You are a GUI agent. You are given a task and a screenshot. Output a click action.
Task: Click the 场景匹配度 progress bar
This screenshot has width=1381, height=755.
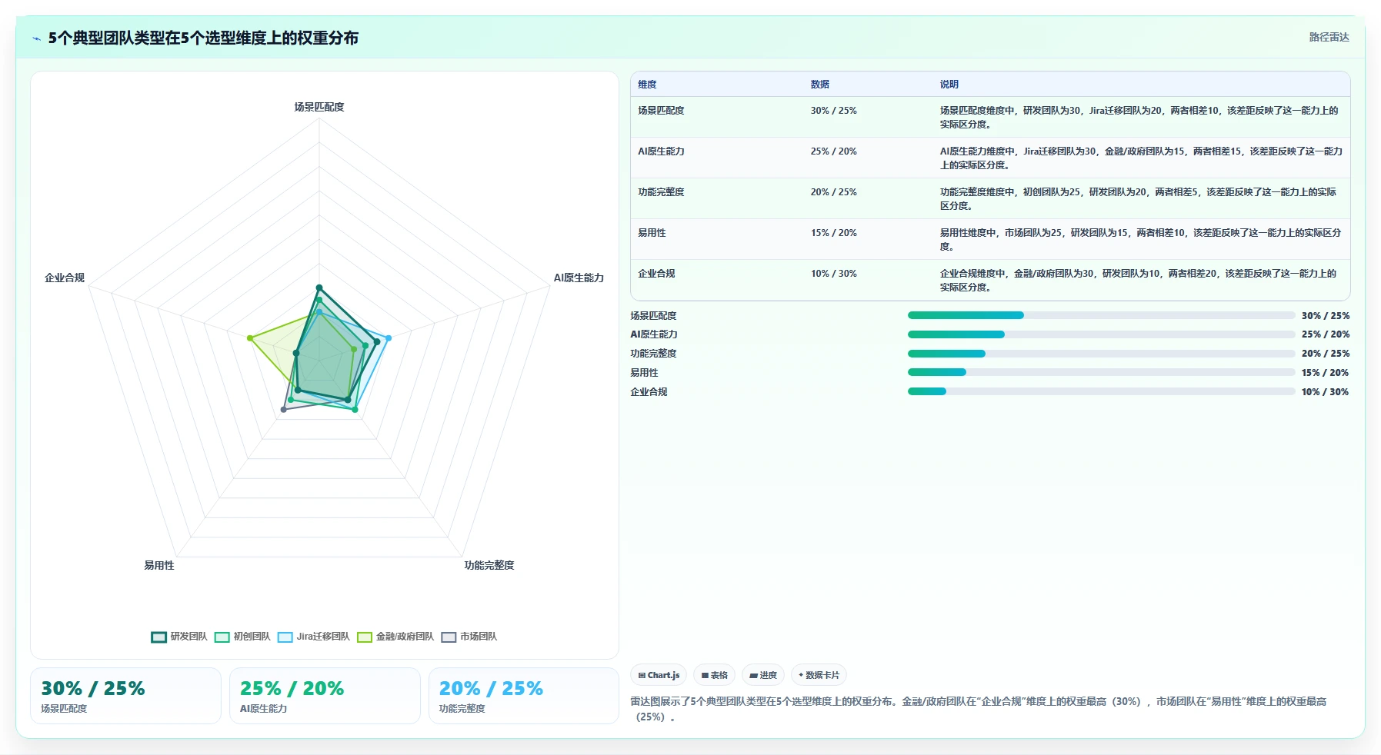tap(1101, 315)
